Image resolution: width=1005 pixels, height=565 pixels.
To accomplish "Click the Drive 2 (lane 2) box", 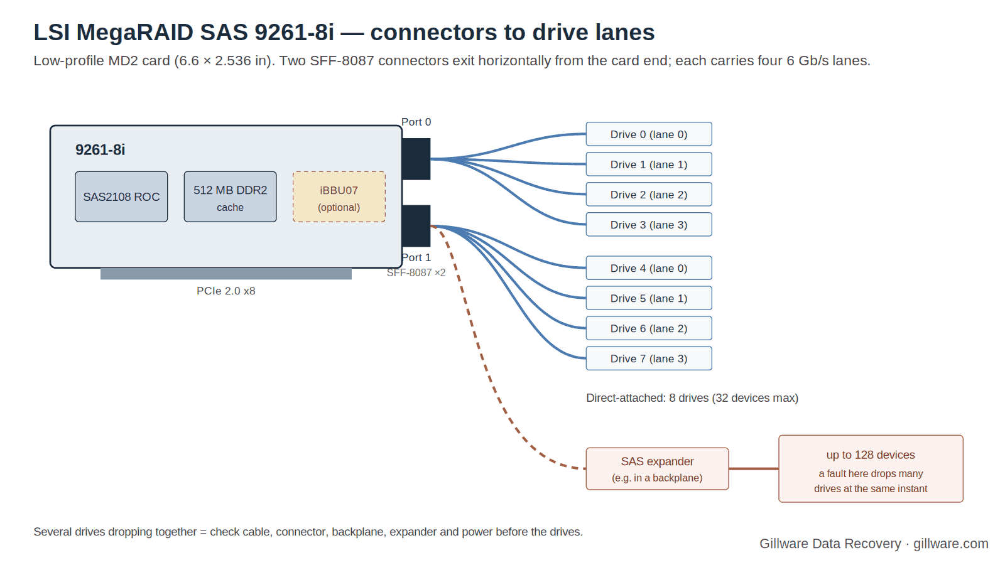I will pyautogui.click(x=649, y=195).
